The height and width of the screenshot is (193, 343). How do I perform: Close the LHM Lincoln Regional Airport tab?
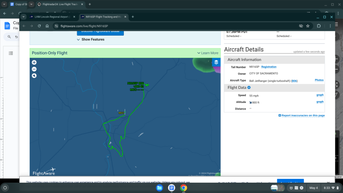tap(74, 17)
